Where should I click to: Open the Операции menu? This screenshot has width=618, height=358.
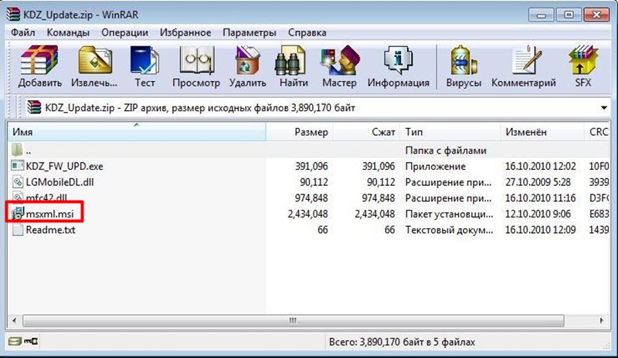click(125, 32)
